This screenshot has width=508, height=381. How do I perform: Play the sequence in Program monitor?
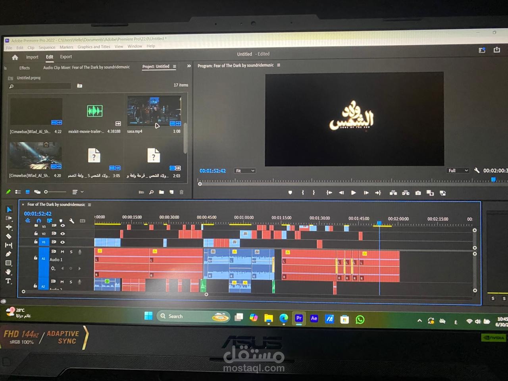point(354,192)
